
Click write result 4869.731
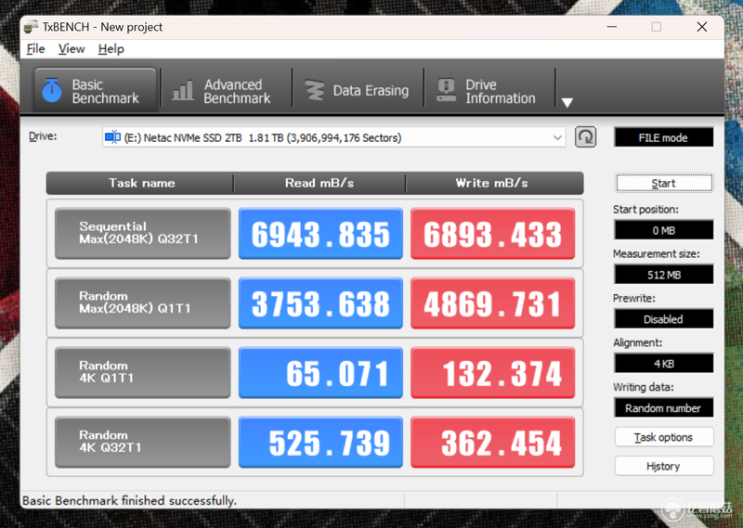pyautogui.click(x=493, y=303)
